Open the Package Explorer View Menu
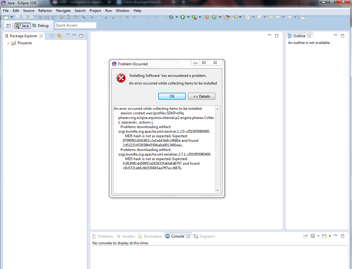352x269 pixels. (x=68, y=35)
